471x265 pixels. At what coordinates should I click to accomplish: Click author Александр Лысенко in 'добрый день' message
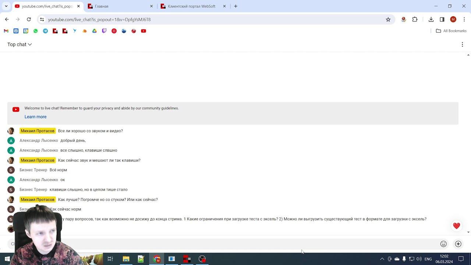[x=39, y=141]
